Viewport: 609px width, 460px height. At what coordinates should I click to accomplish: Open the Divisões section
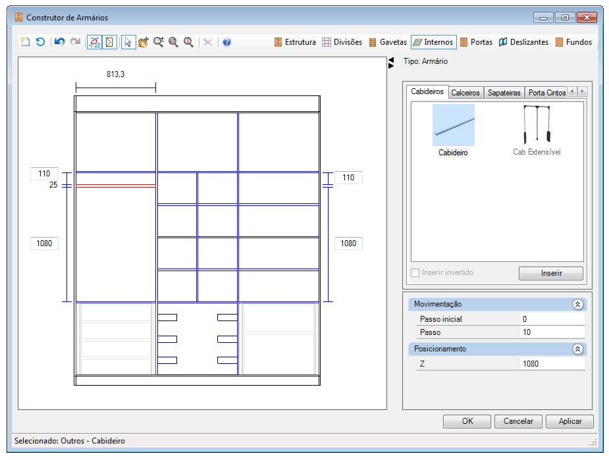click(x=342, y=42)
